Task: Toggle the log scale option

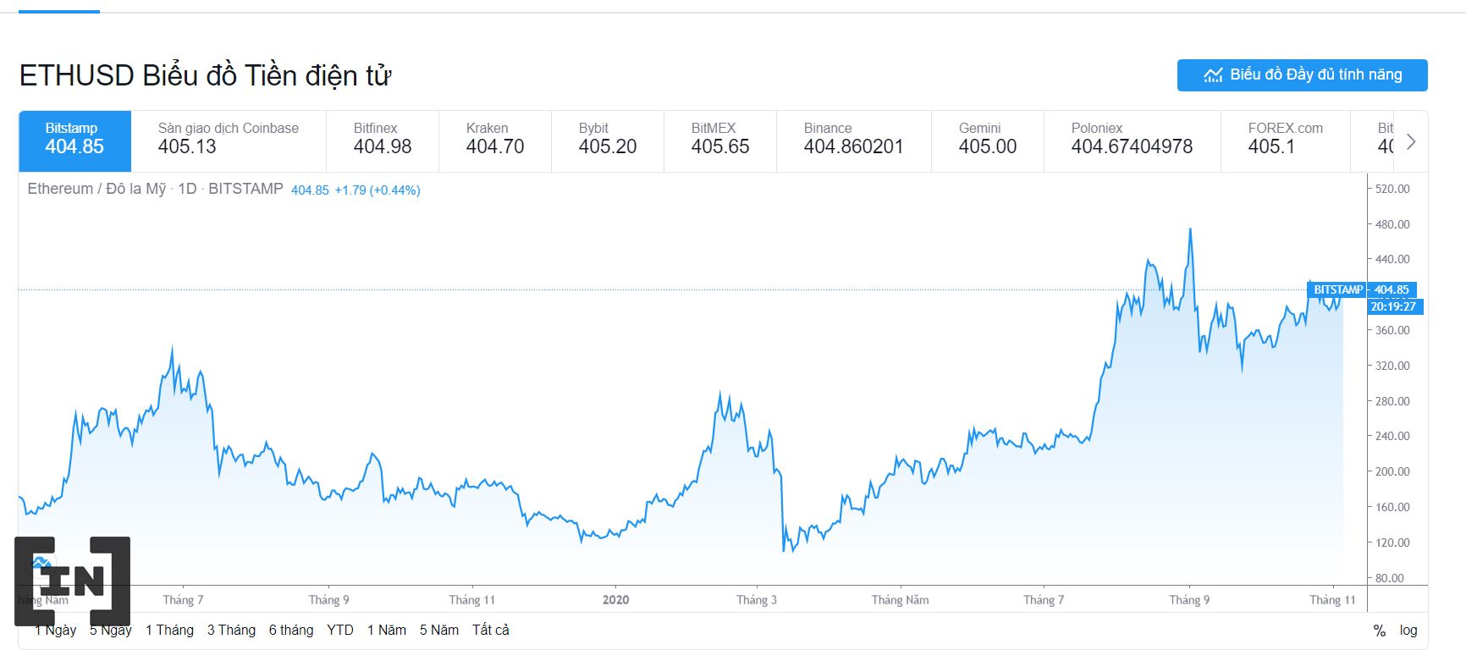Action: pyautogui.click(x=1408, y=631)
